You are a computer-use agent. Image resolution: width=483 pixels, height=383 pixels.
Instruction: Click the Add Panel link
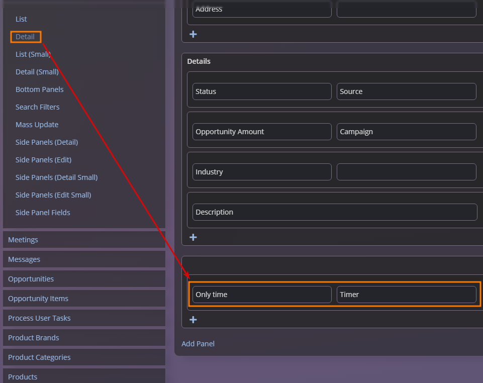click(x=198, y=344)
